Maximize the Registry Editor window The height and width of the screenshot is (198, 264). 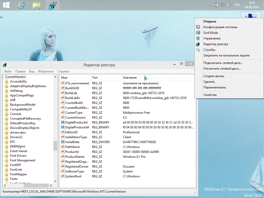(181, 64)
